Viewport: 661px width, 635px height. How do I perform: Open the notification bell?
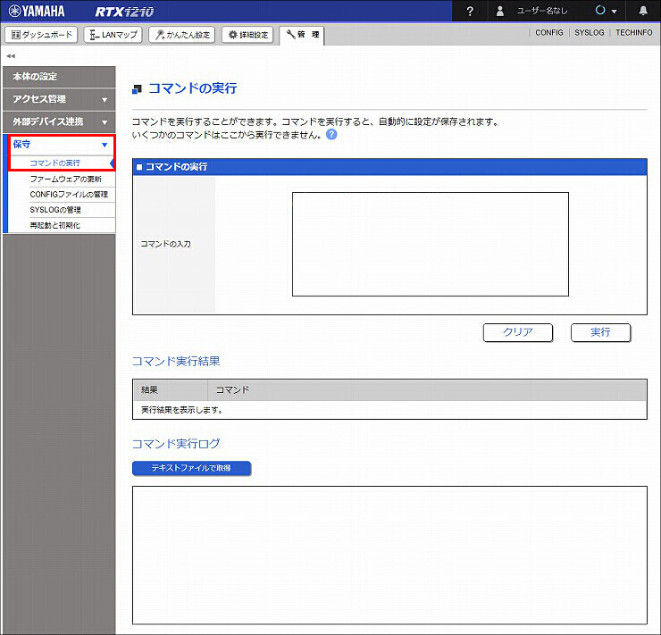(643, 11)
